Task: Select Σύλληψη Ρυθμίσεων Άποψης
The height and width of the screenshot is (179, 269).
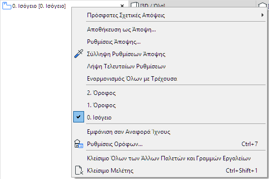Action: [x=169, y=54]
